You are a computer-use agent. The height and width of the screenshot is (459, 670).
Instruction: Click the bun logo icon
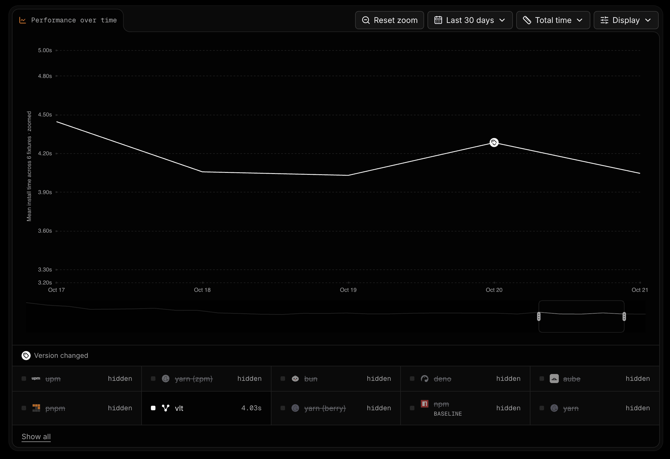295,379
